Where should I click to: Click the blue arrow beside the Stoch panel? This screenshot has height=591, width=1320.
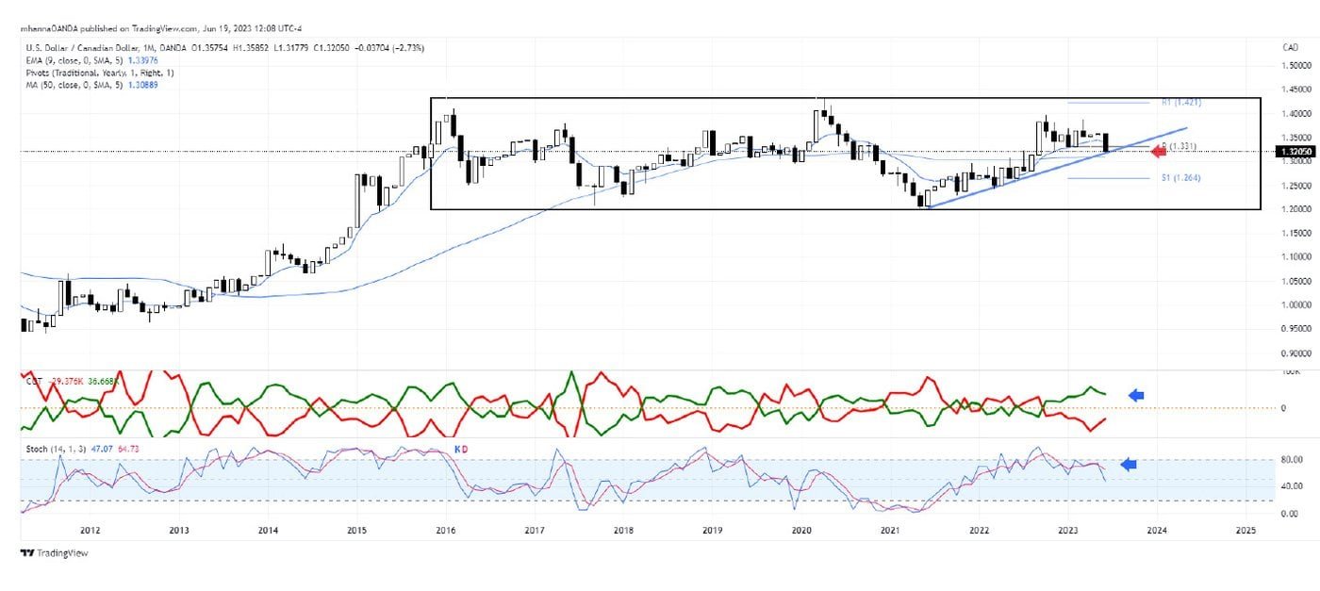(1128, 464)
